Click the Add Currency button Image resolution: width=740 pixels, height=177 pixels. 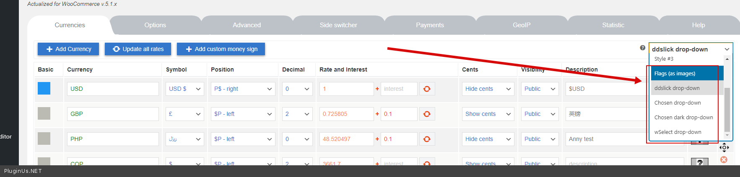coord(68,49)
